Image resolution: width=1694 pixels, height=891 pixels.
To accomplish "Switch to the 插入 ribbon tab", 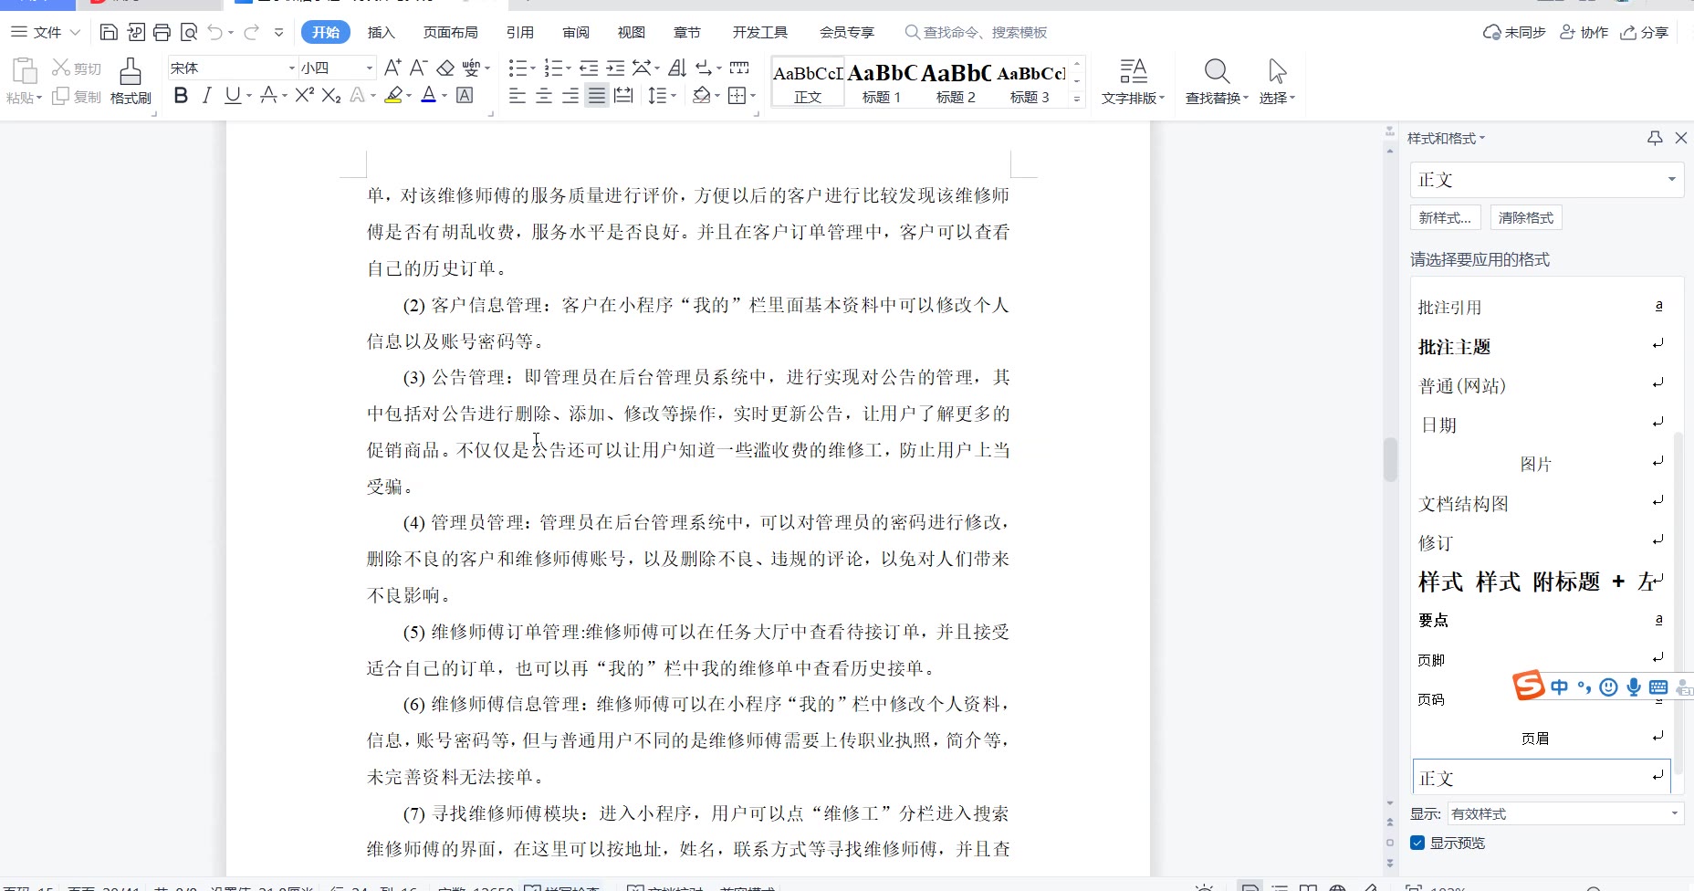I will [x=381, y=33].
